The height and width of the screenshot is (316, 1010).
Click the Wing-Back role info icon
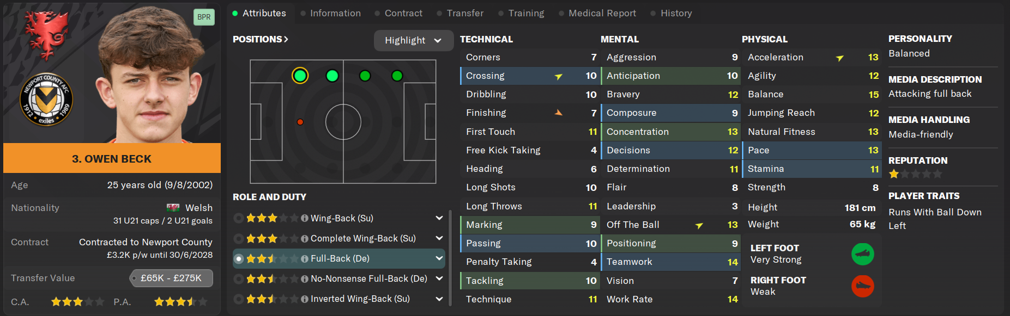305,218
